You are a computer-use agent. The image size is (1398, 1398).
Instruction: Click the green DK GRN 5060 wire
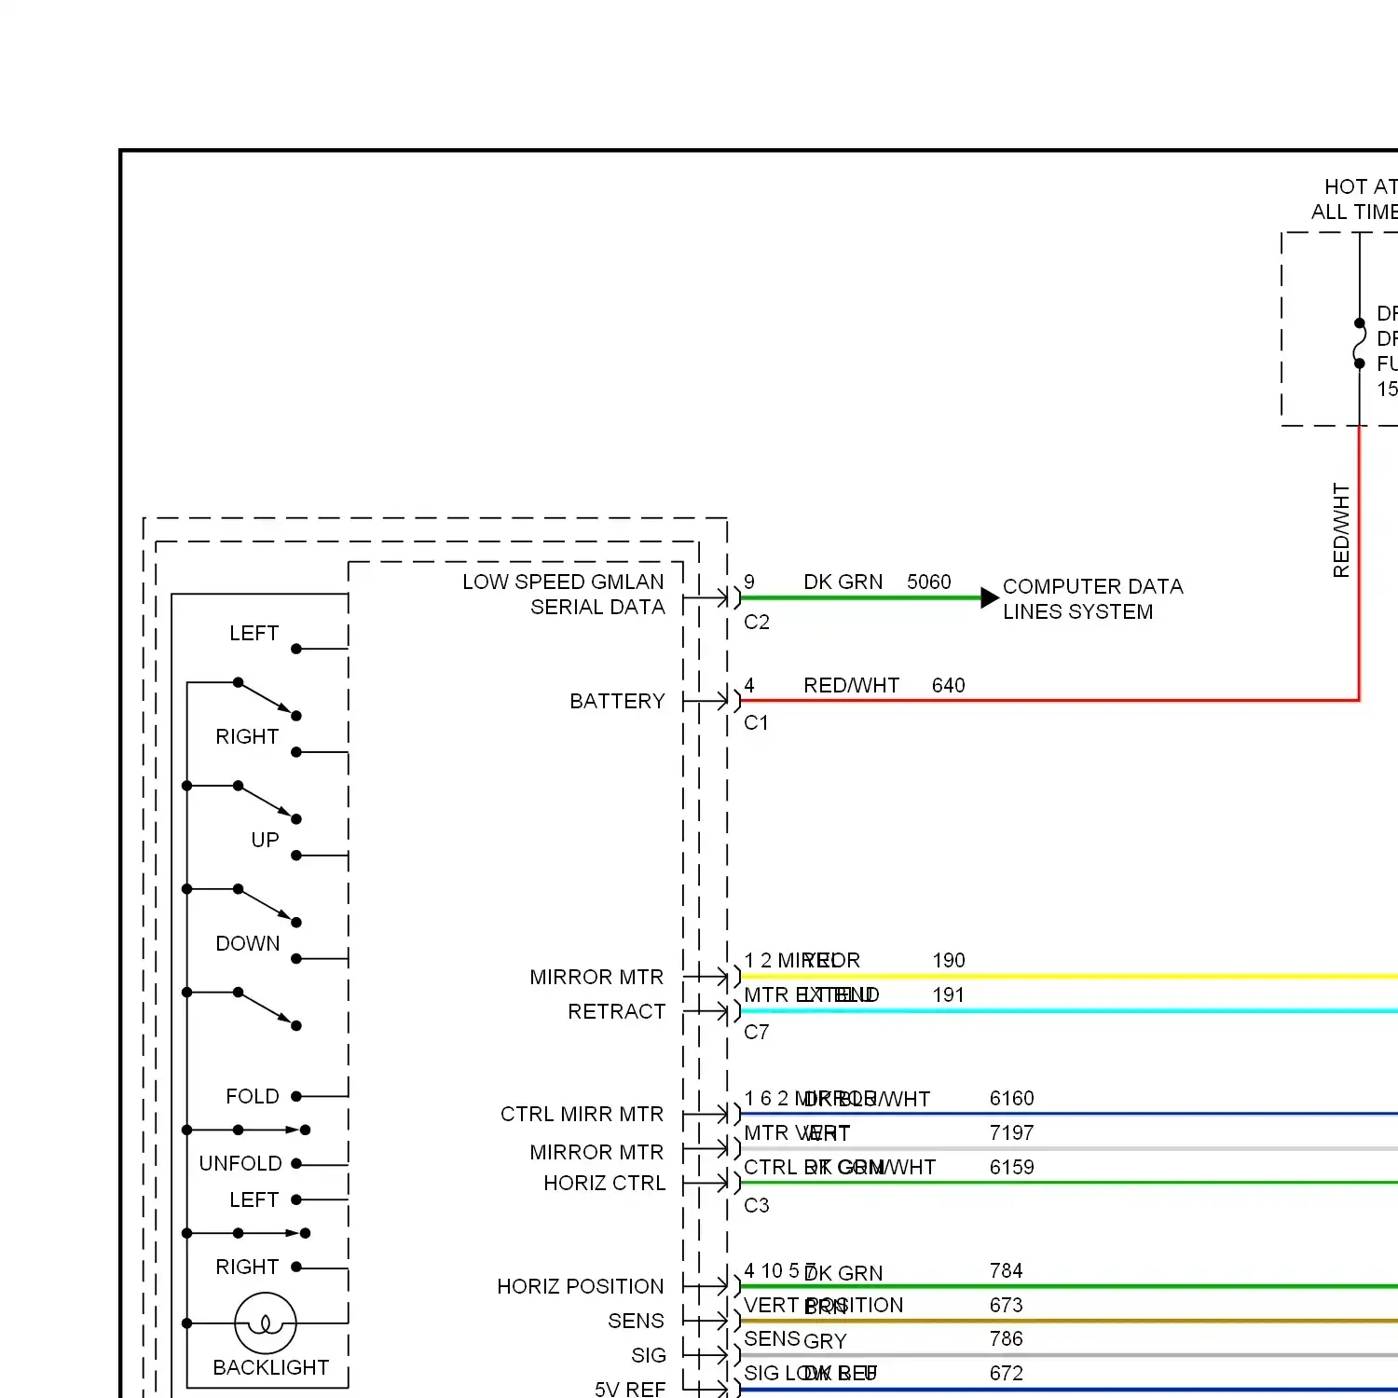[861, 598]
